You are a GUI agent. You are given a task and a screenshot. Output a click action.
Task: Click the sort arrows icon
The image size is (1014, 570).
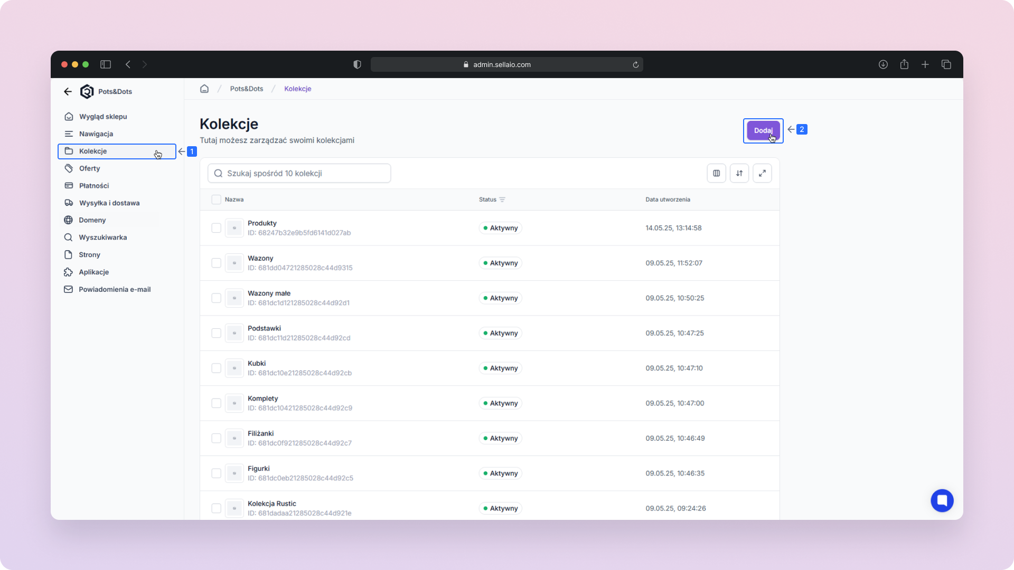click(739, 173)
